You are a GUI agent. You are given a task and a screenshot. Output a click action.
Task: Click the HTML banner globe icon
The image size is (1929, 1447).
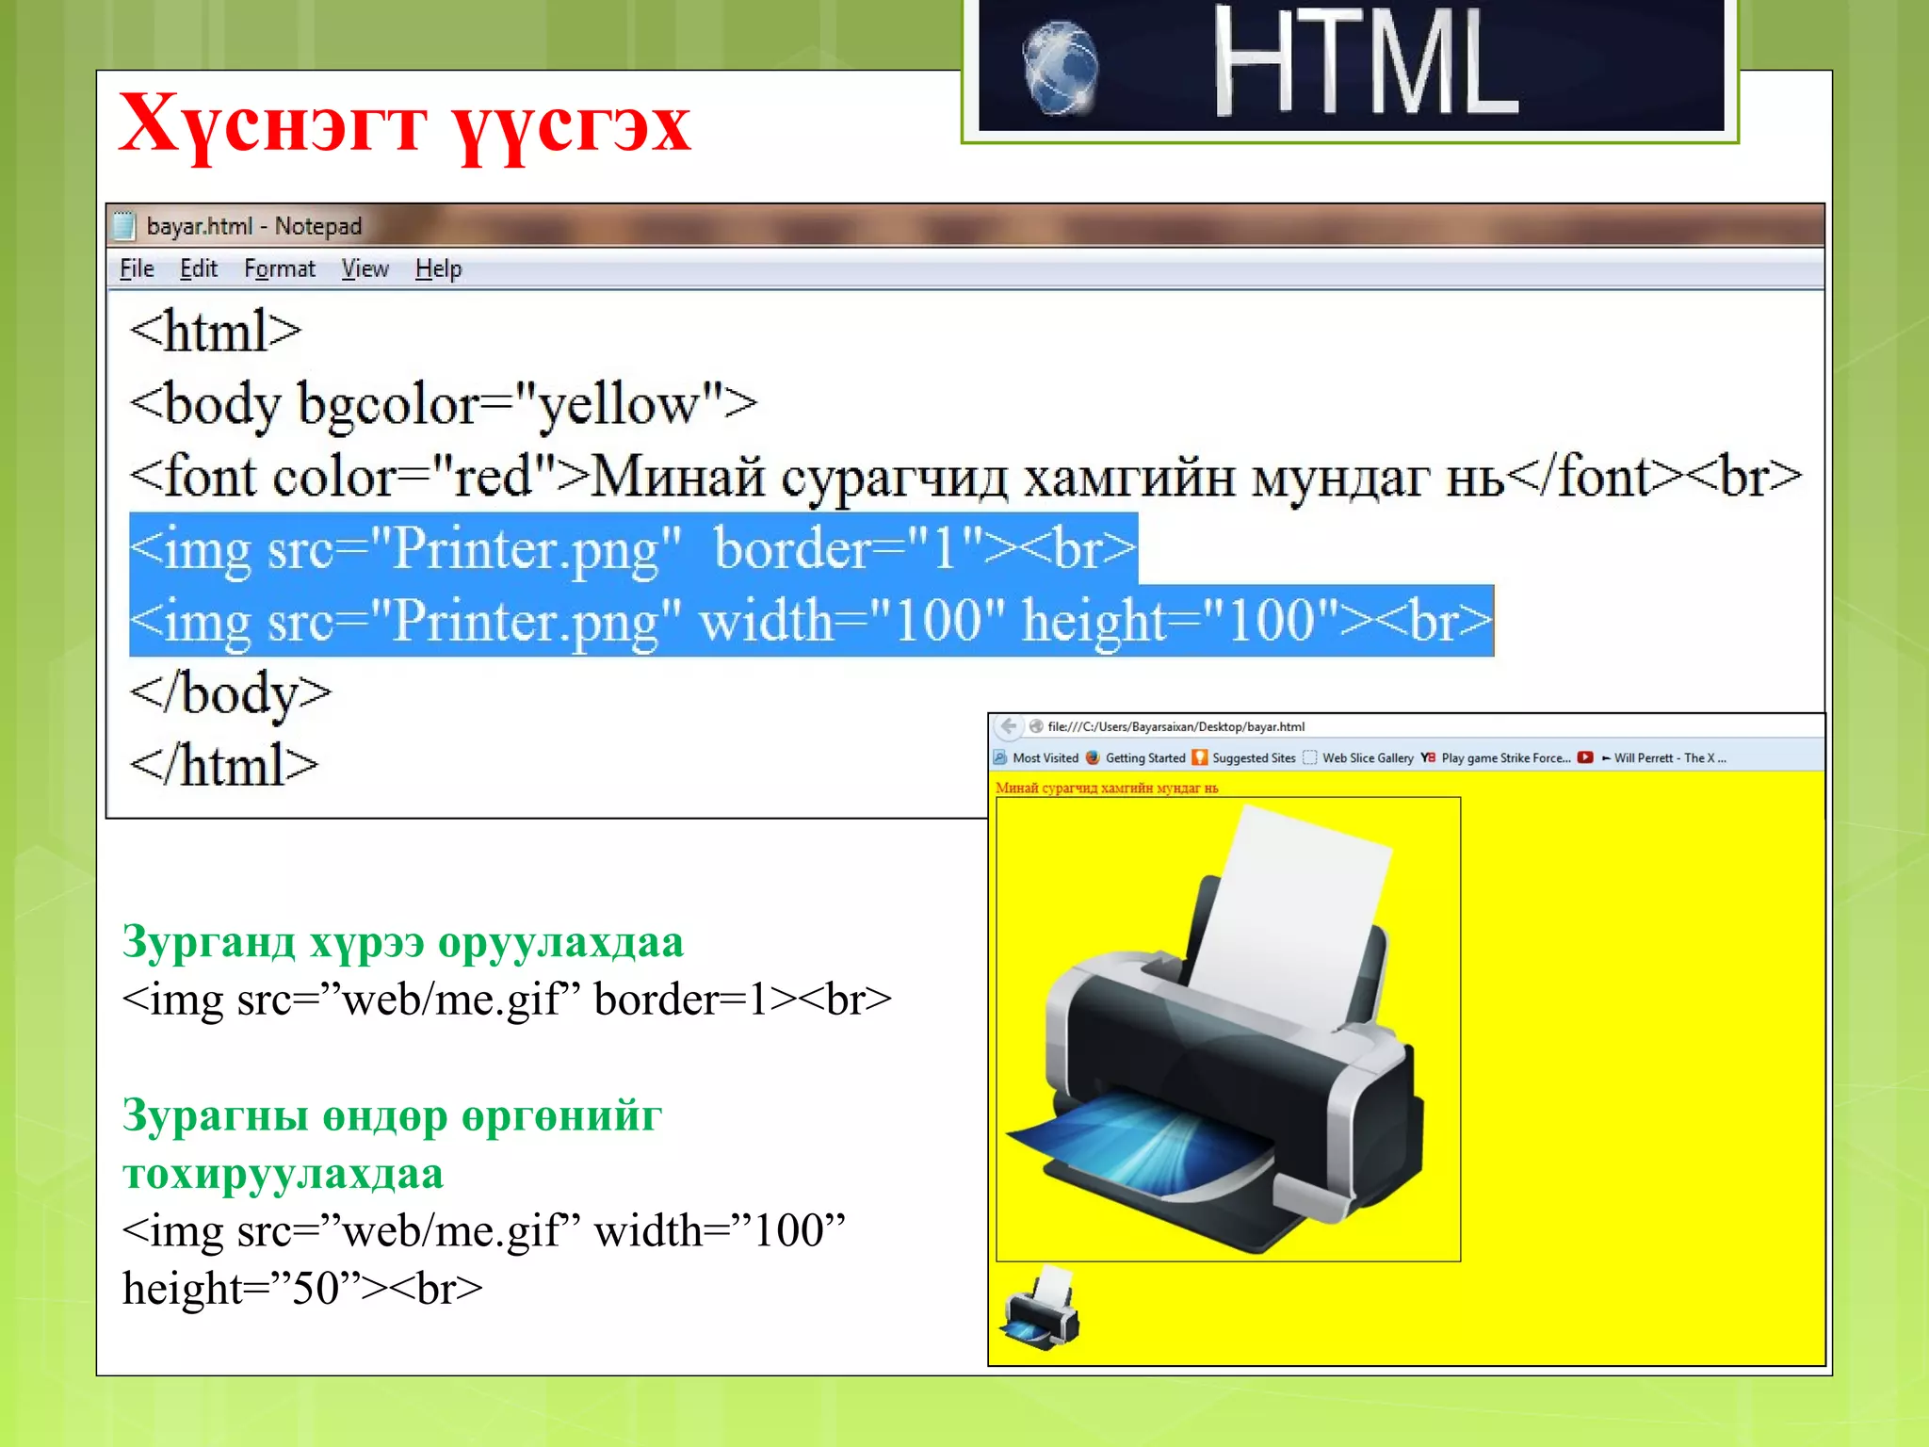(1061, 68)
